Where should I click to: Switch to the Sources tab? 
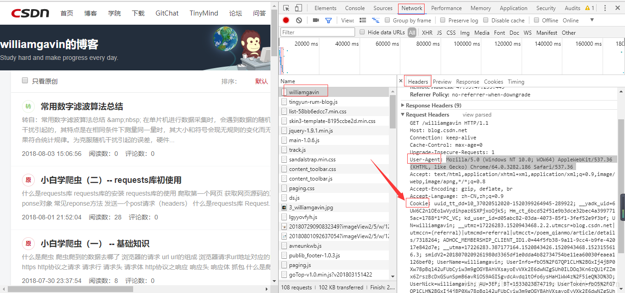click(383, 8)
